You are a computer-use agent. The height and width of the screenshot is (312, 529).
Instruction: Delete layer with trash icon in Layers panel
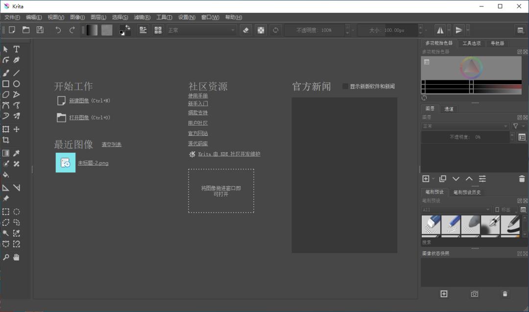point(522,179)
